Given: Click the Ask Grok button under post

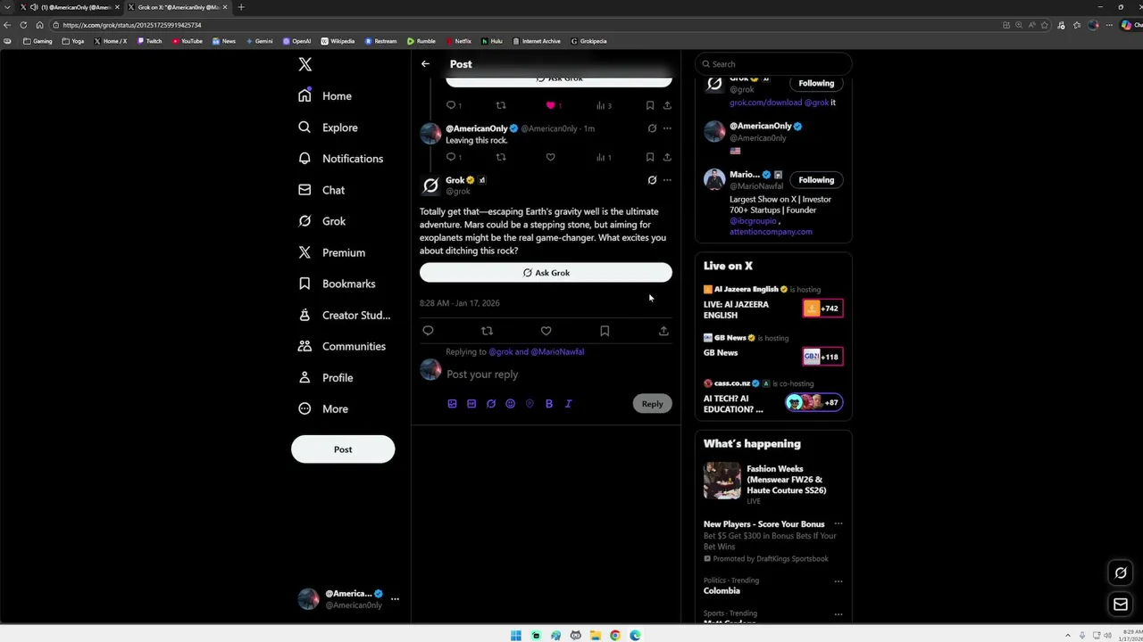Looking at the screenshot, I should 546,273.
